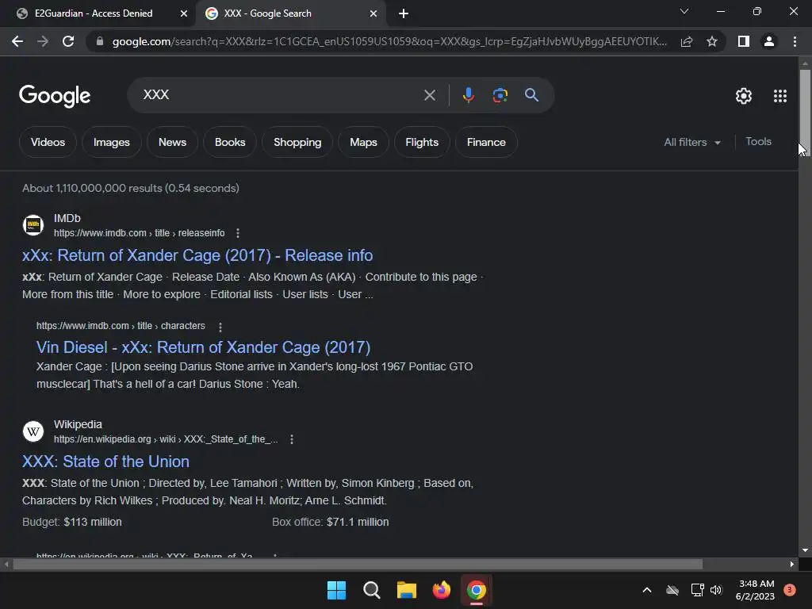Open Chrome profile menu
This screenshot has width=812, height=609.
click(769, 41)
